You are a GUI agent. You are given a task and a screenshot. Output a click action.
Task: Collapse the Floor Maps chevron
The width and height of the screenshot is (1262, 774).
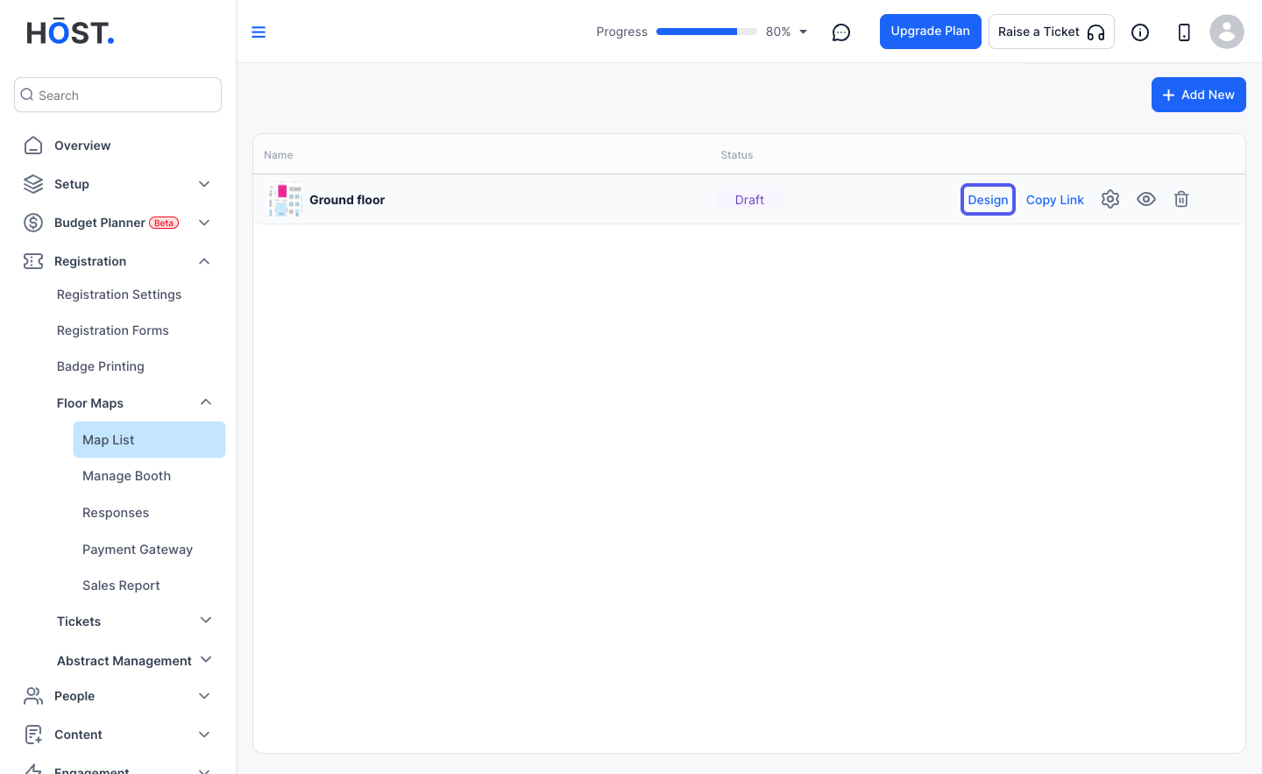tap(206, 402)
